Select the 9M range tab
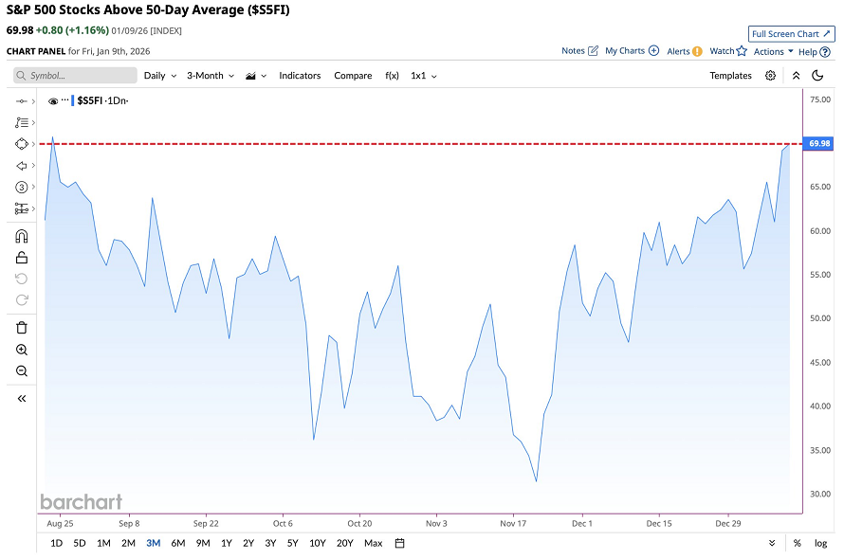 pos(203,543)
